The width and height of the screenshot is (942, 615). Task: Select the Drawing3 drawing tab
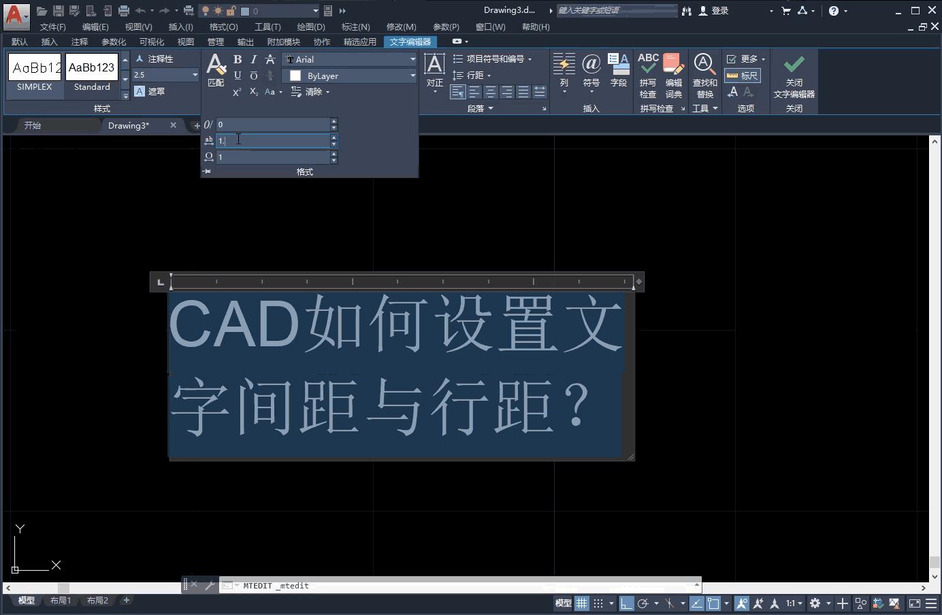tap(129, 125)
